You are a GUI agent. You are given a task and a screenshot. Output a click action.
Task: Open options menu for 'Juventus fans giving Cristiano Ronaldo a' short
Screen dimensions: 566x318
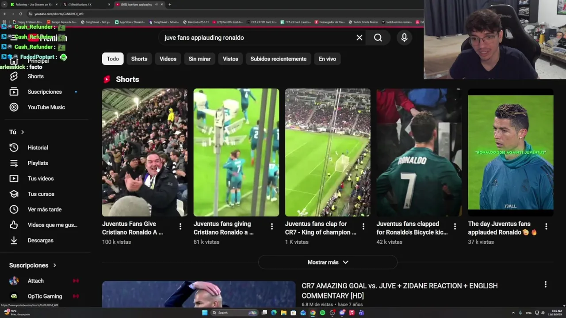(272, 227)
